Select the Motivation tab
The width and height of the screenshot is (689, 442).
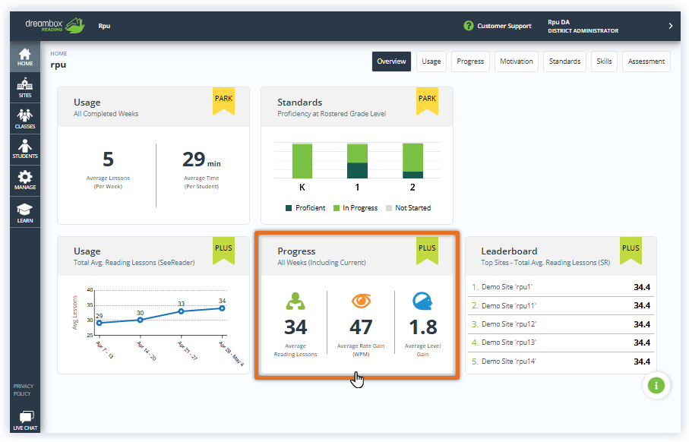[x=516, y=62]
